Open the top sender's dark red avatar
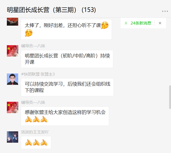Screen dimensions: 171x153 tap(13, 22)
